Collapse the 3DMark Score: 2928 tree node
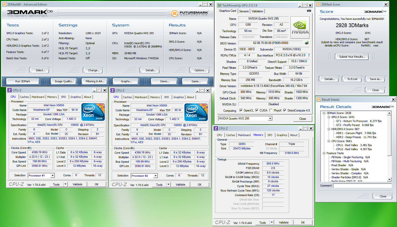 324,113
